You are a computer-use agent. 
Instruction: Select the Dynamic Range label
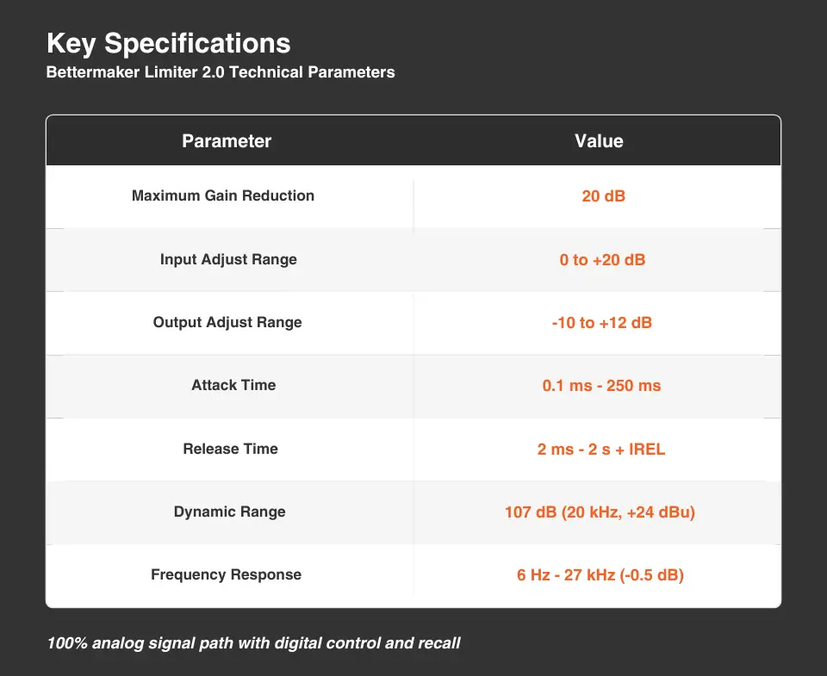point(229,512)
